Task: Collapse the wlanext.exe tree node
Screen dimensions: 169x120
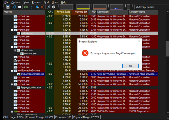Action: click(15, 50)
